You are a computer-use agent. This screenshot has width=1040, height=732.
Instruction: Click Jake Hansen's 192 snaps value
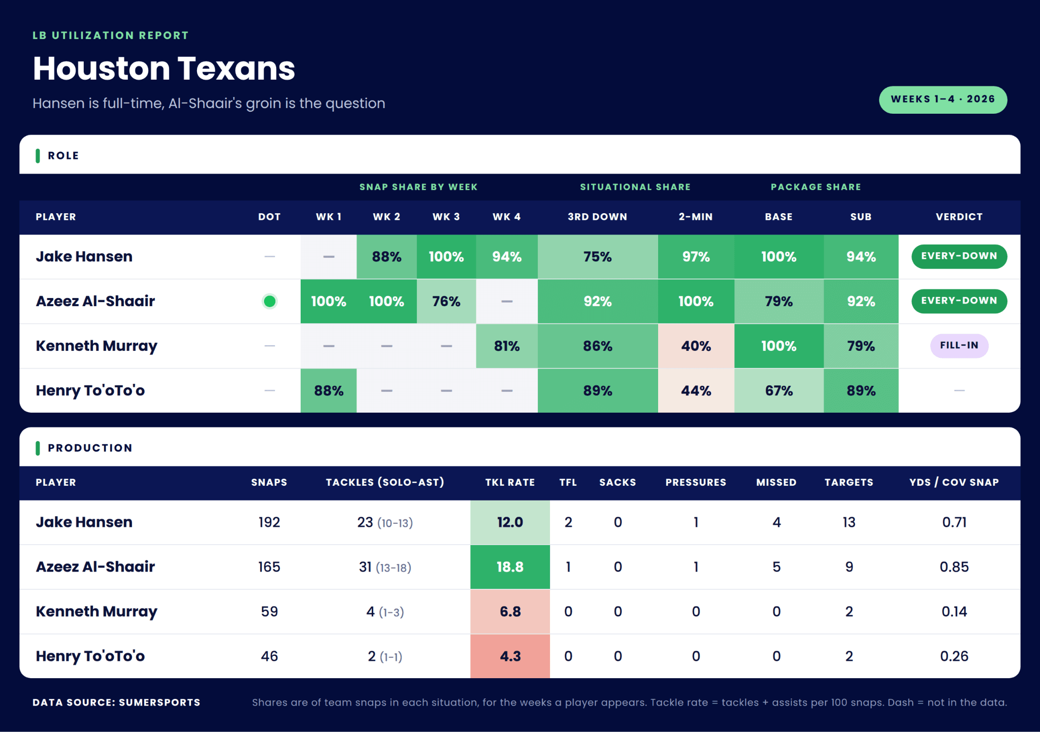click(x=269, y=522)
